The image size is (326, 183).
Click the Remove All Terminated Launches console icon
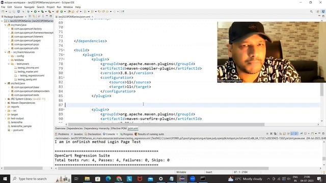tap(275, 134)
